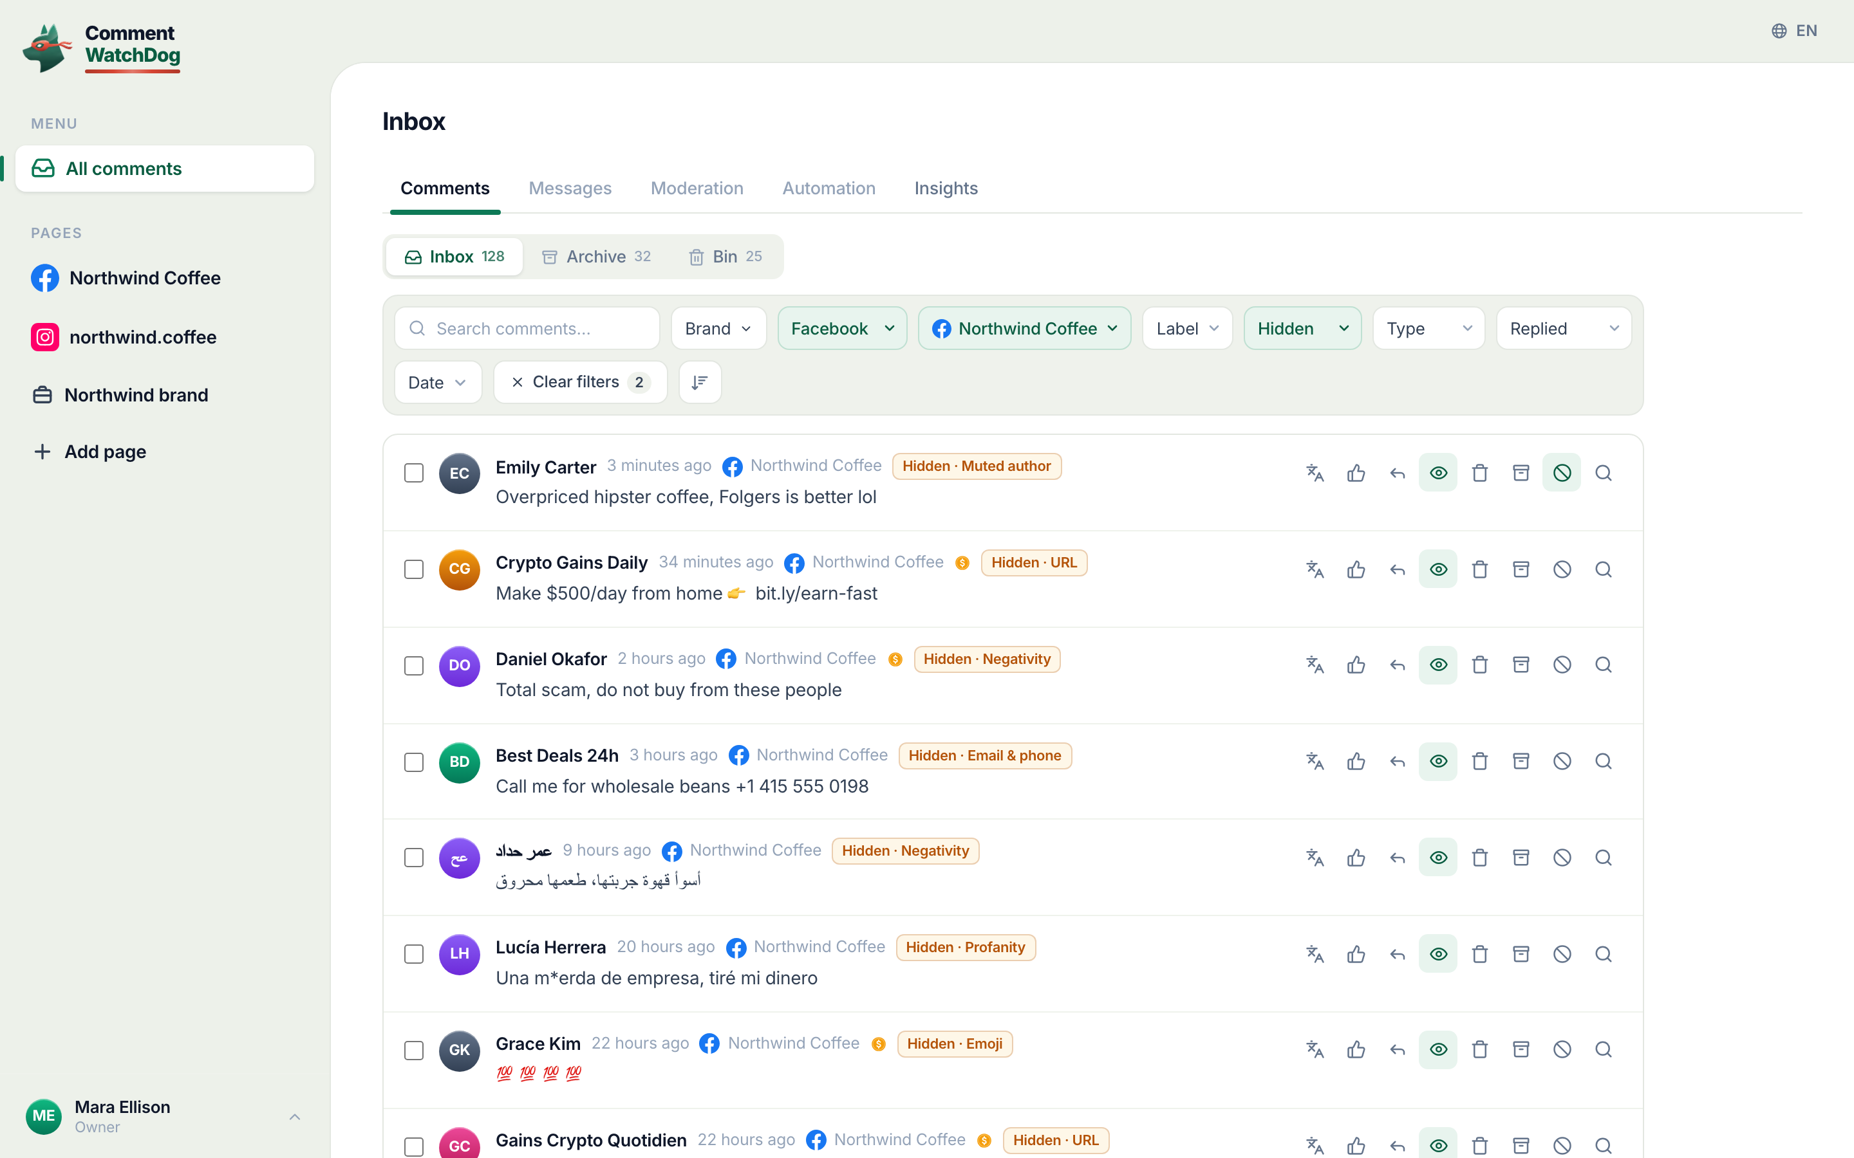Unhide Crypto Gains Daily comment via eye icon
1854x1158 pixels.
[x=1438, y=569]
